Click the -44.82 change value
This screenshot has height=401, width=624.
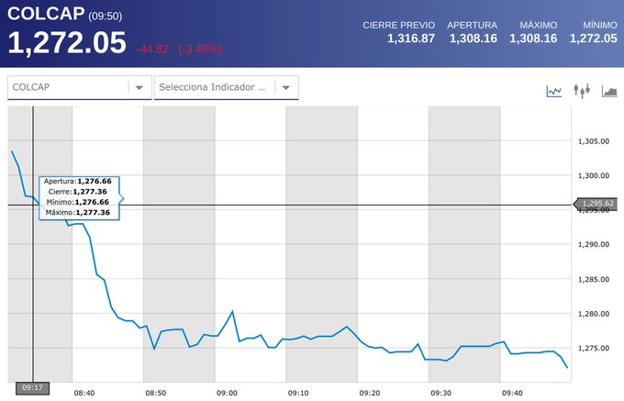tap(152, 50)
